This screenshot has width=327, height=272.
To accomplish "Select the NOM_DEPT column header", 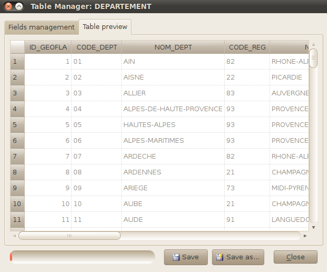I will pyautogui.click(x=173, y=47).
